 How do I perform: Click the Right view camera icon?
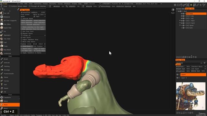(x=173, y=10)
